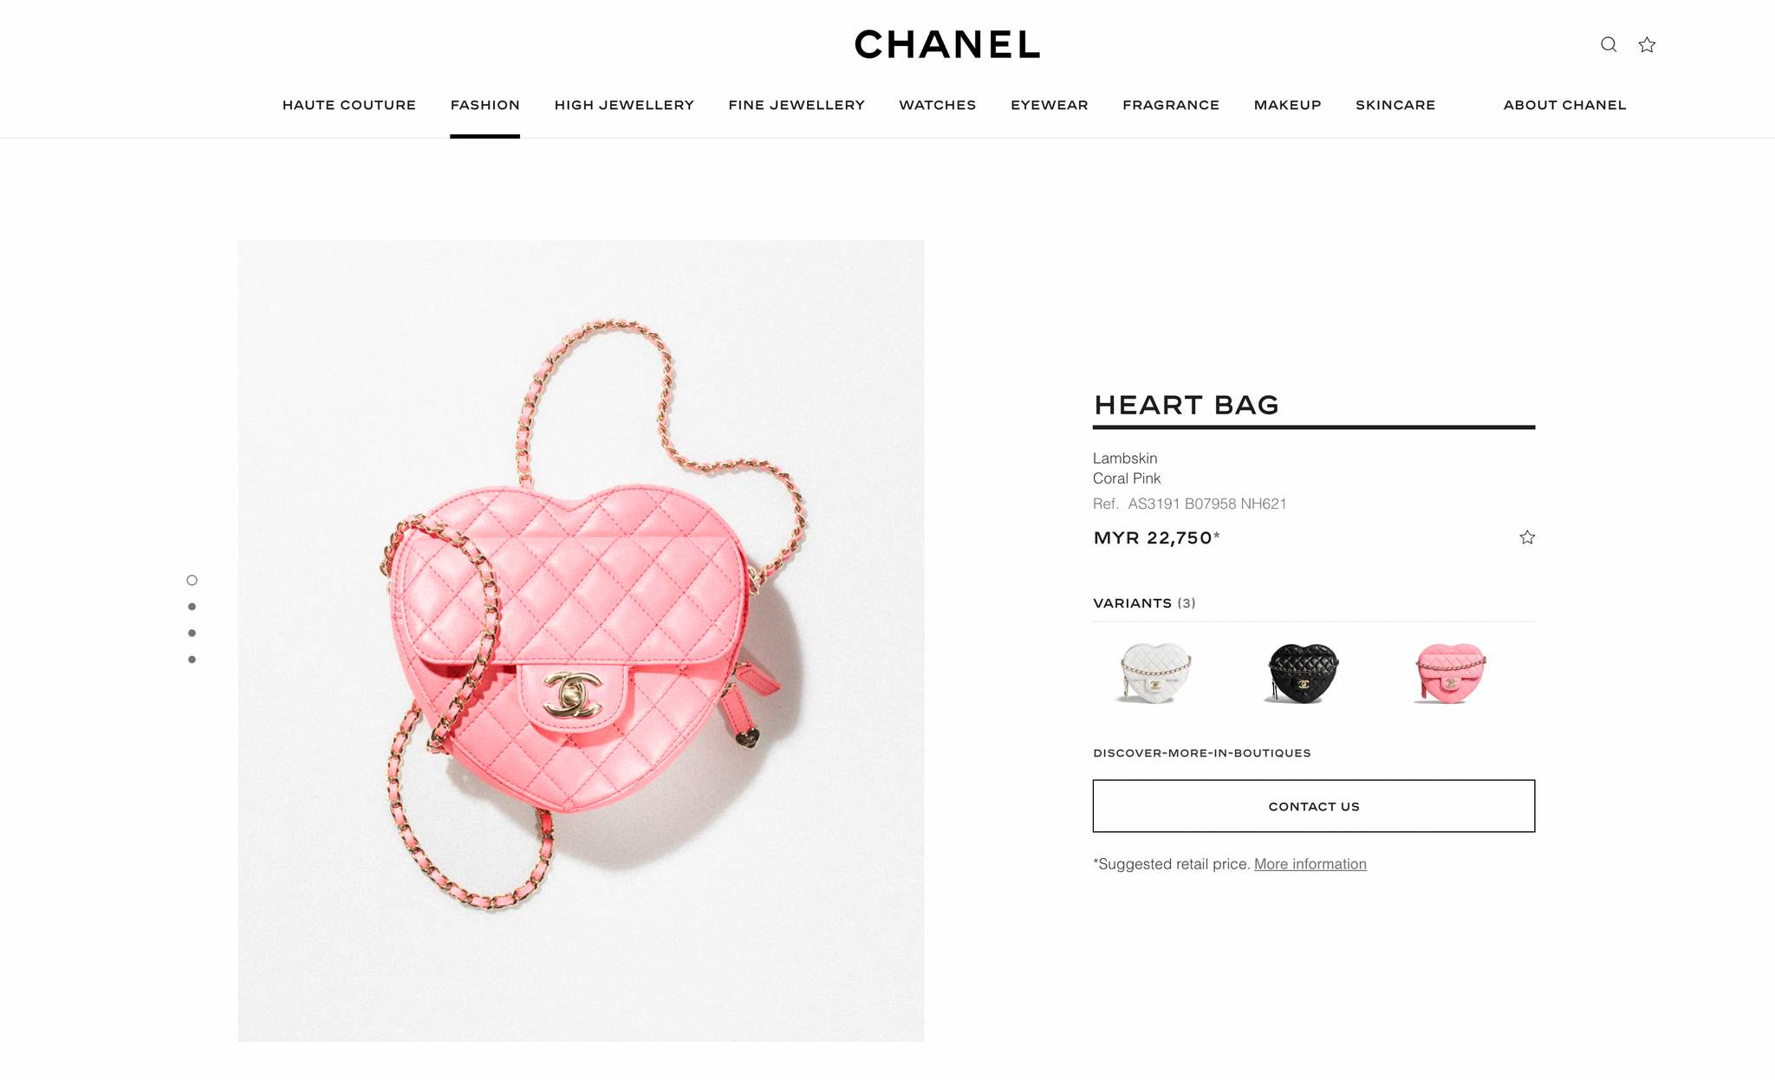This screenshot has width=1775, height=1080.
Task: Open the Fashion menu
Action: tap(485, 105)
